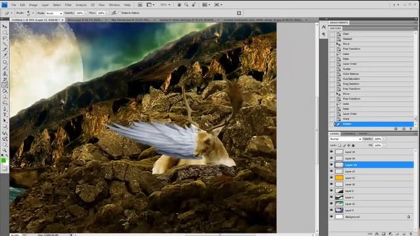The image size is (420, 236).
Task: Toggle Quick Mask mode in toolbox
Action: (5, 168)
